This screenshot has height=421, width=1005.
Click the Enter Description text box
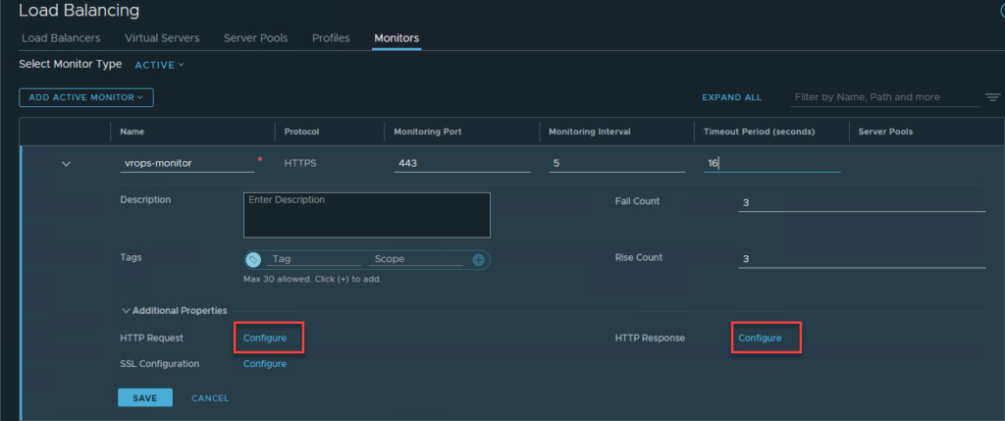point(366,214)
